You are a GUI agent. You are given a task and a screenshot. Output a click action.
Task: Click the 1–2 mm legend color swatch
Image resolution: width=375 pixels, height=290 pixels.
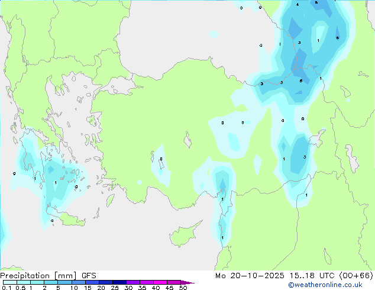click(x=37, y=282)
